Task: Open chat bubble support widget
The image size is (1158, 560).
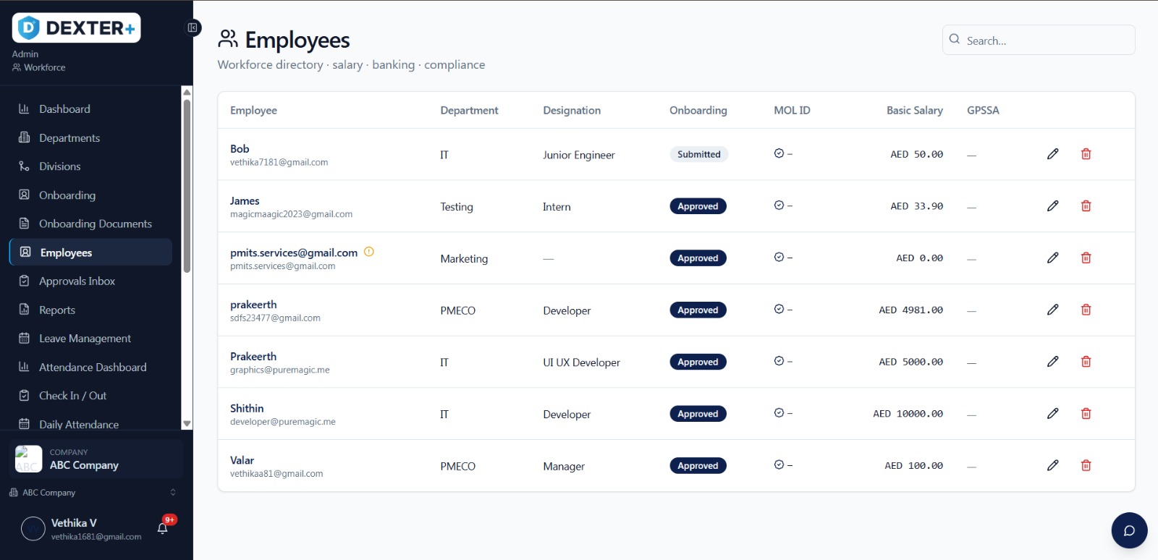Action: coord(1129,530)
